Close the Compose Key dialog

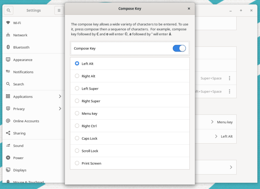click(x=189, y=9)
